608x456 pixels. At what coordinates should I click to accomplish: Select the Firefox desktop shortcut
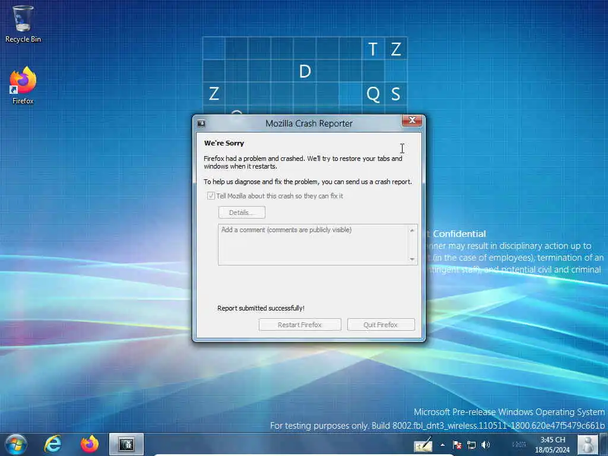point(23,85)
